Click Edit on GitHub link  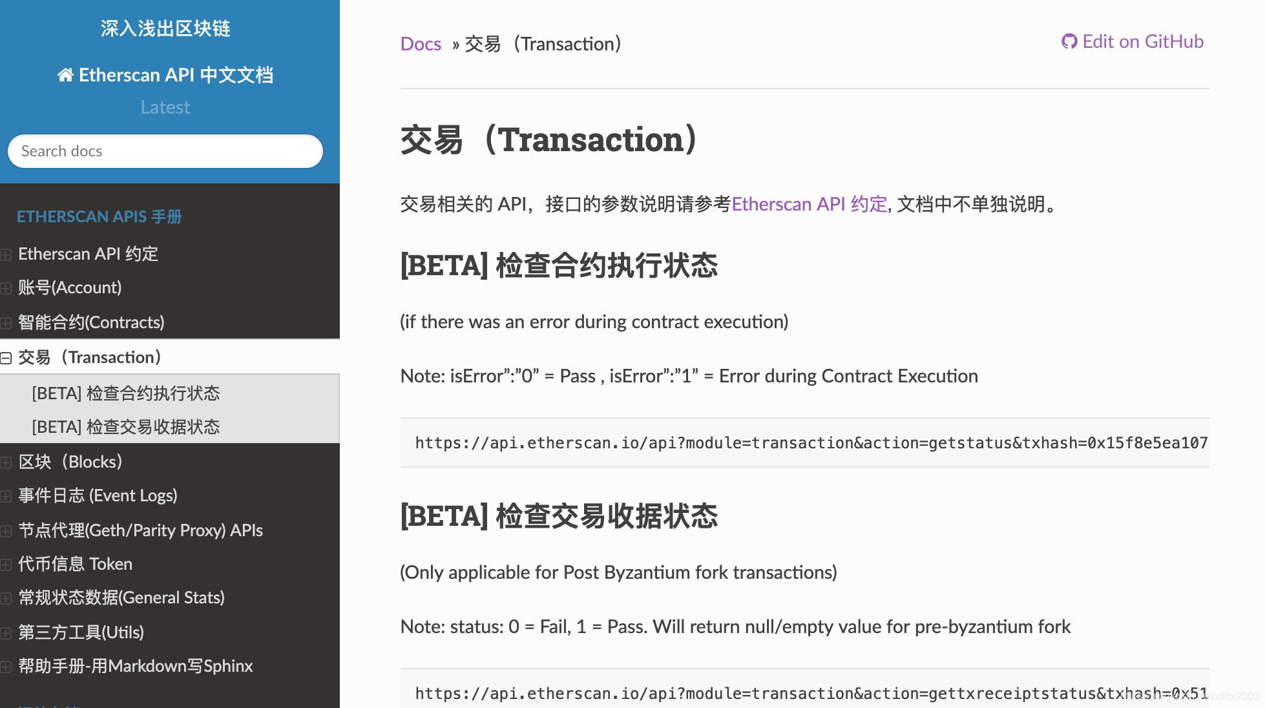point(1142,42)
